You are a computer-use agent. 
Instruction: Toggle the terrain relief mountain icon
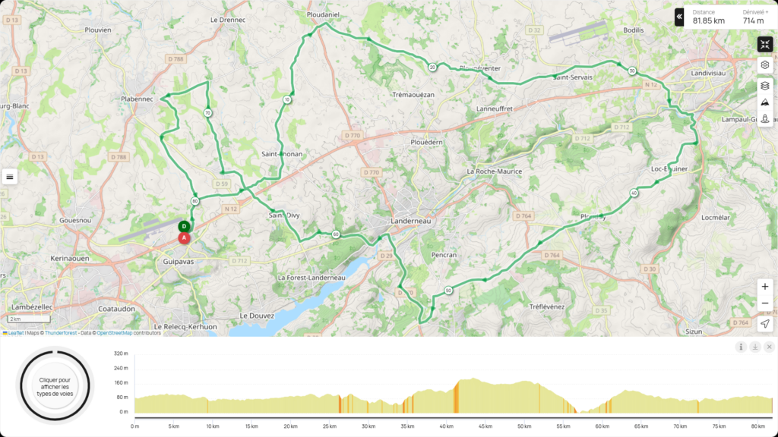764,102
